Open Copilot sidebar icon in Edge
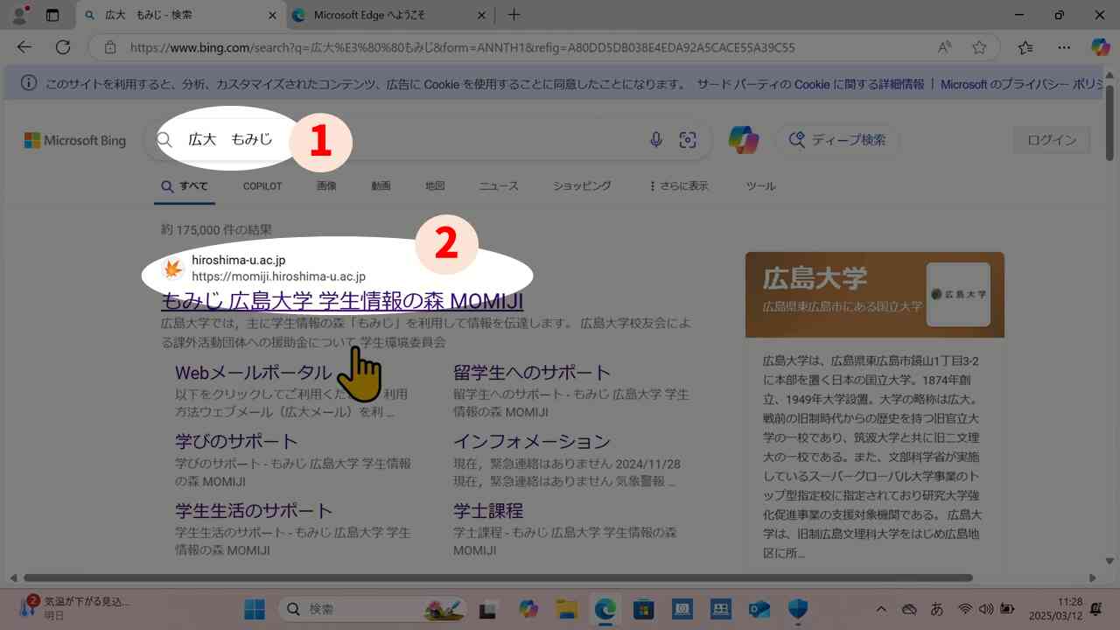1120x630 pixels. [x=1100, y=47]
